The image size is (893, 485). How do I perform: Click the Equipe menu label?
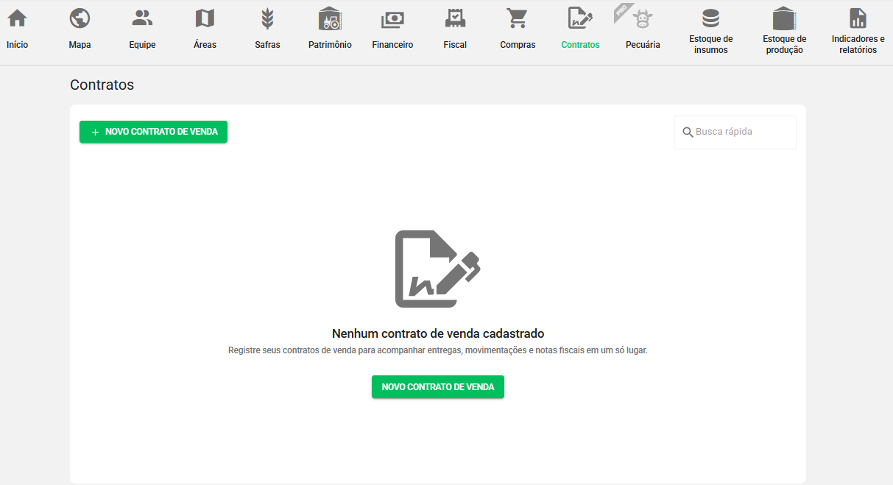142,45
